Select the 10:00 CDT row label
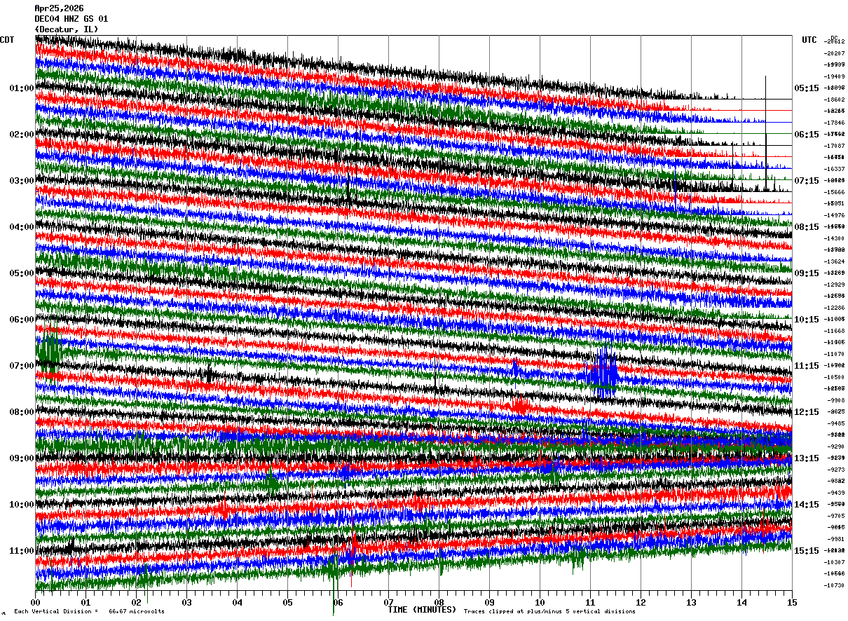848x621 pixels. [22, 505]
